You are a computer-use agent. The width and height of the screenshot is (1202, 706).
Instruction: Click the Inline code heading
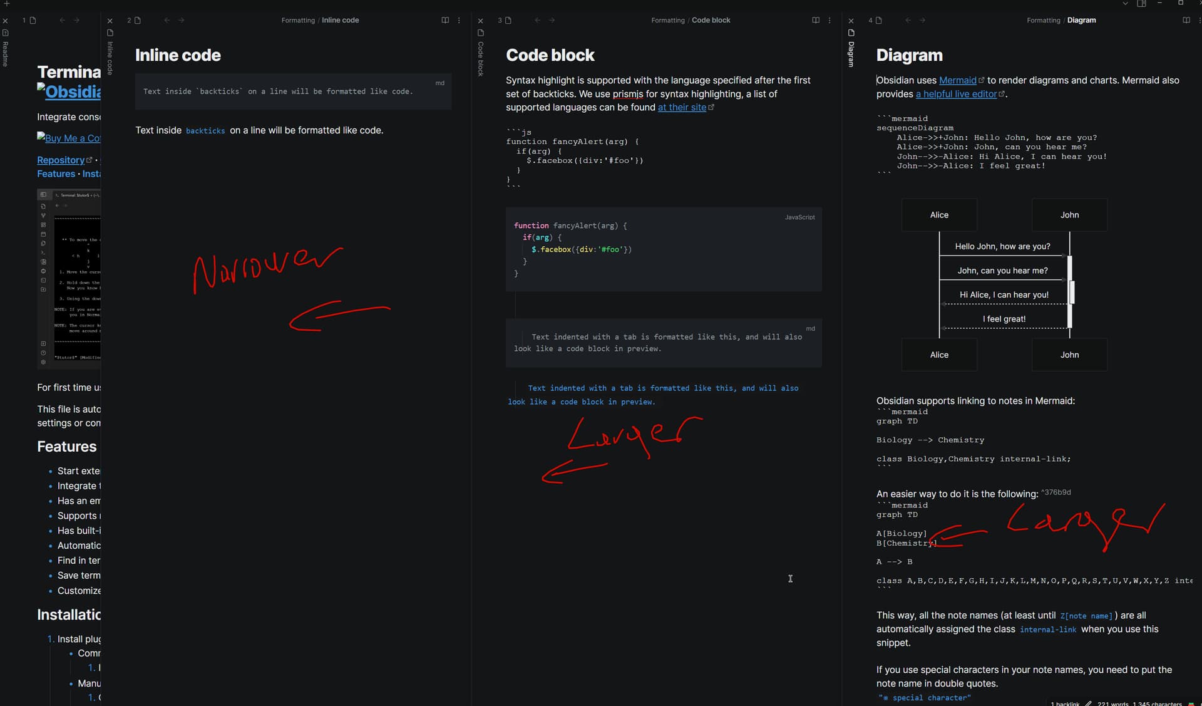pos(178,55)
